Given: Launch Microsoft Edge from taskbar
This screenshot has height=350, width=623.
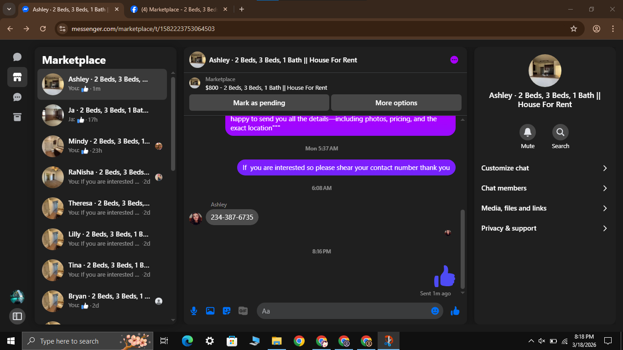Looking at the screenshot, I should (x=187, y=341).
